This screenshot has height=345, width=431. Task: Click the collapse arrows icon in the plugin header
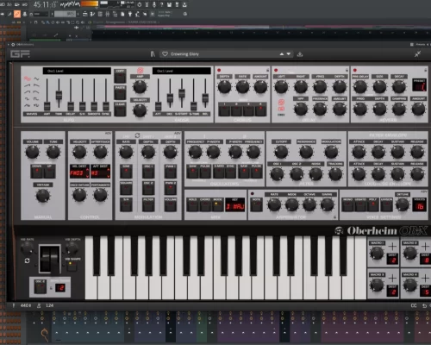[x=417, y=54]
